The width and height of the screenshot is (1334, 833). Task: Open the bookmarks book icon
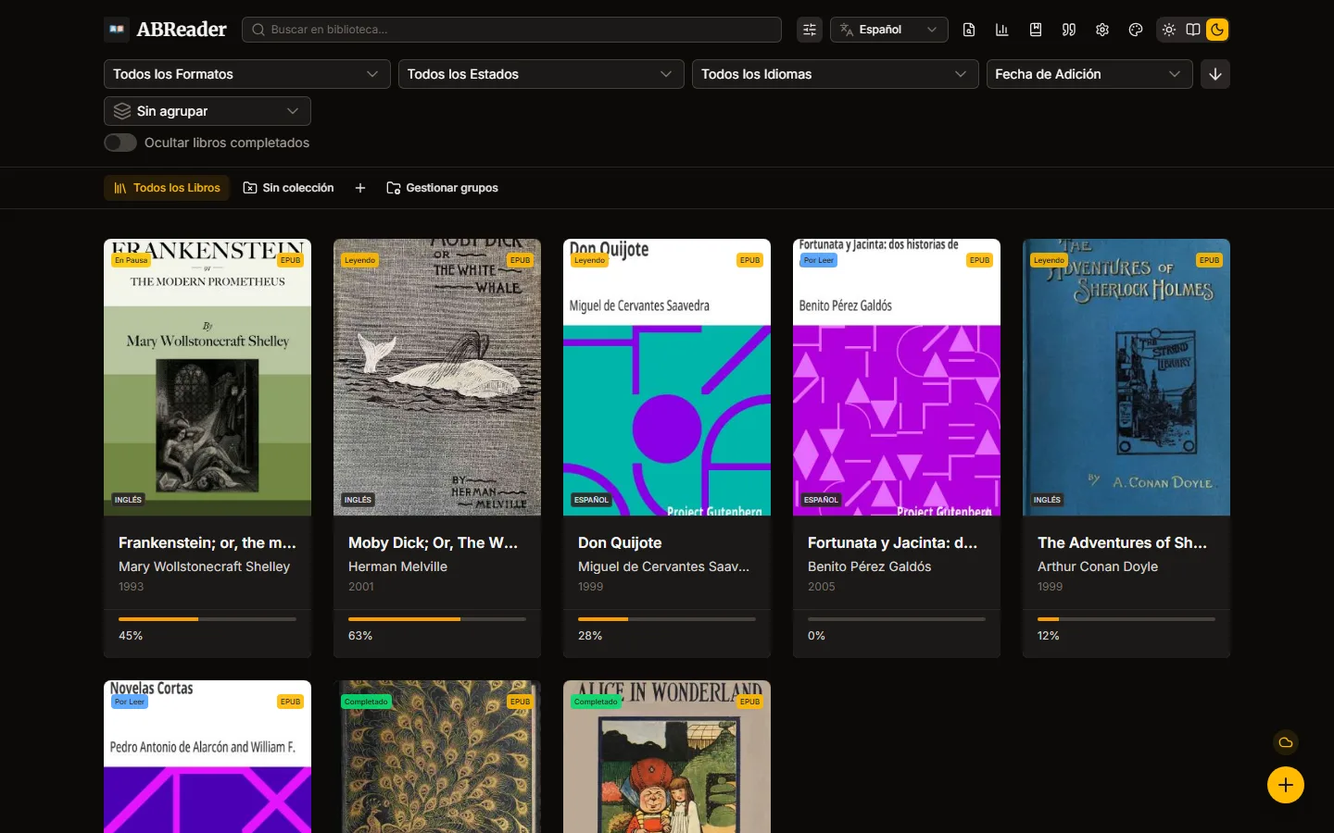point(1036,30)
